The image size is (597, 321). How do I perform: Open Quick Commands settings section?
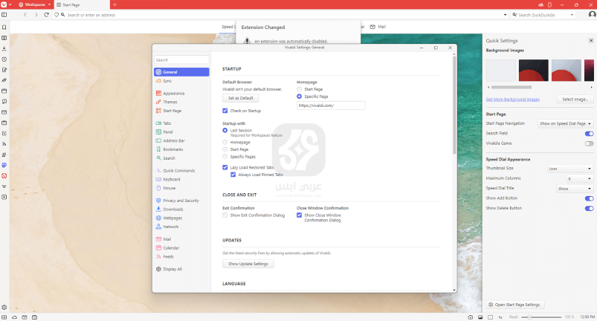click(x=179, y=170)
